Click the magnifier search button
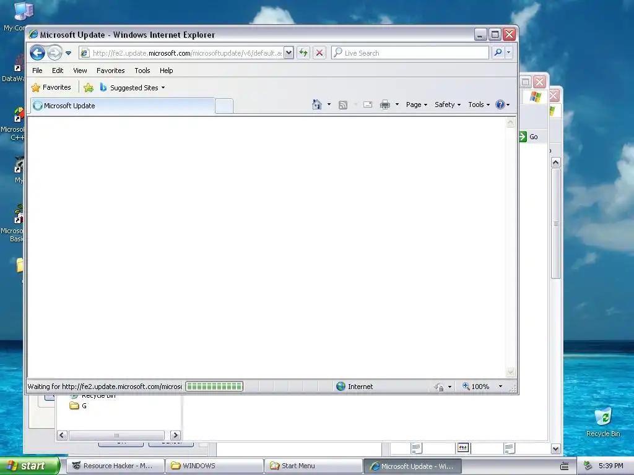 (498, 53)
